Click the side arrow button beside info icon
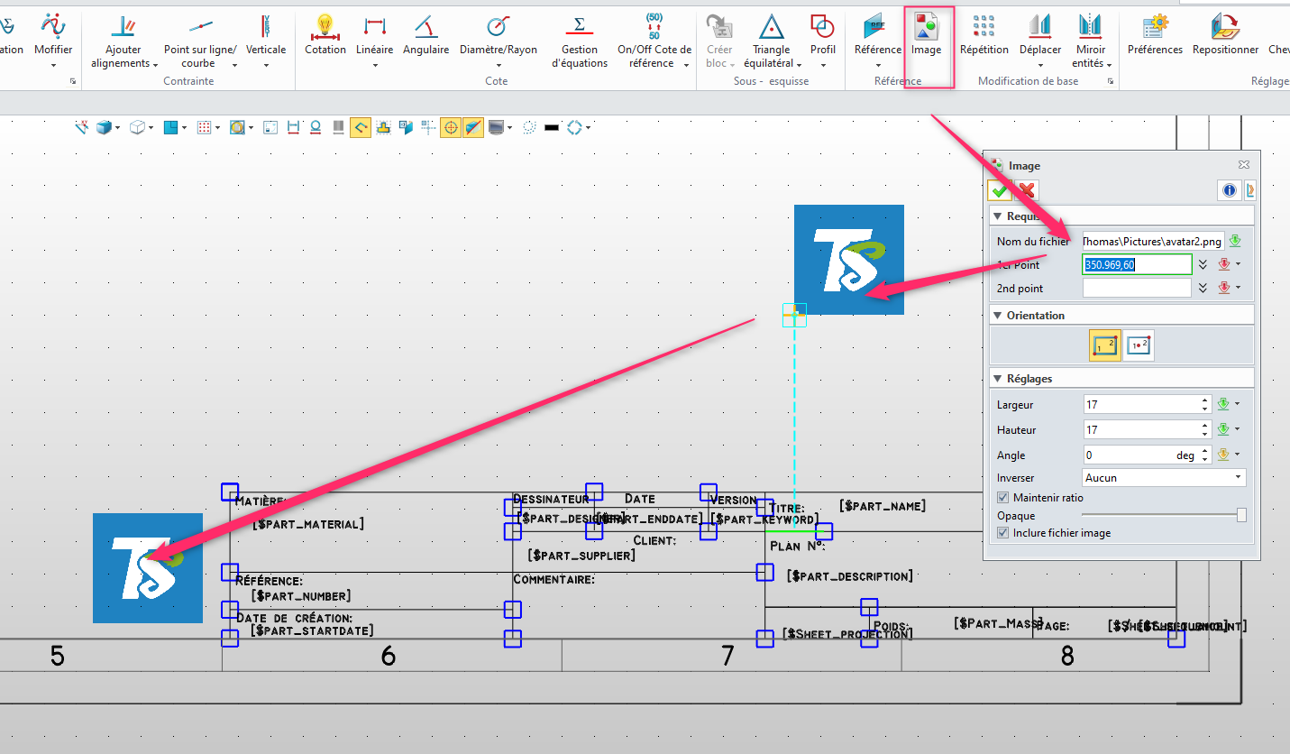Image resolution: width=1290 pixels, height=754 pixels. [x=1249, y=190]
